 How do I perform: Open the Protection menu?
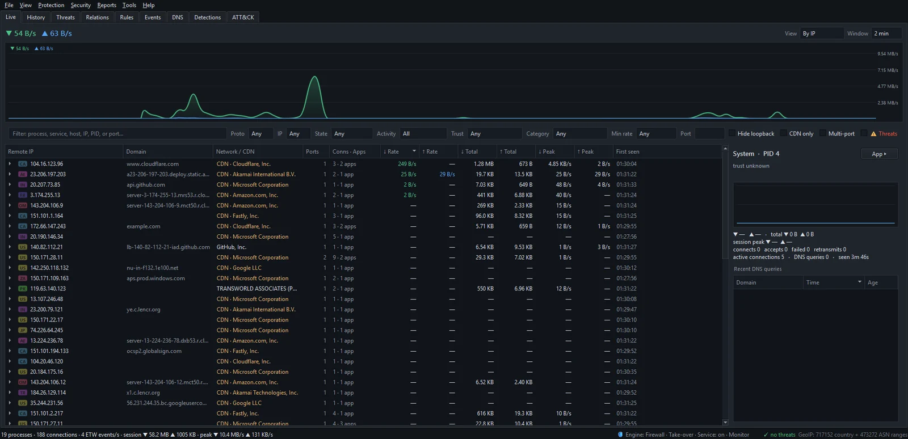pos(51,5)
